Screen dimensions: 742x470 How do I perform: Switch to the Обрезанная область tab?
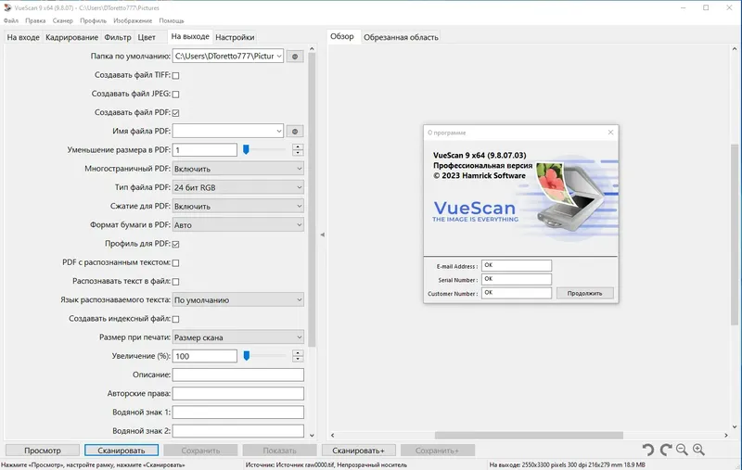coord(401,37)
